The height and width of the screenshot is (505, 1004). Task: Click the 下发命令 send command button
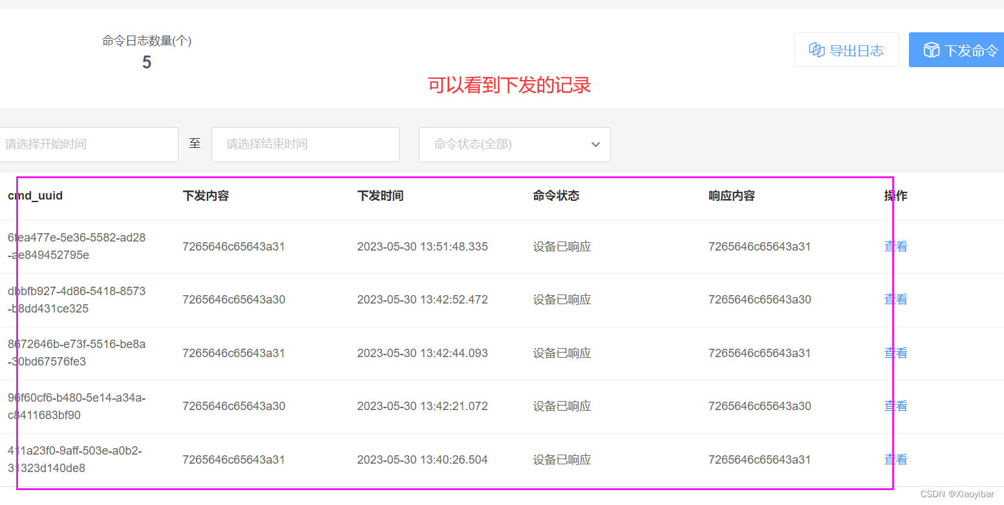coord(957,50)
